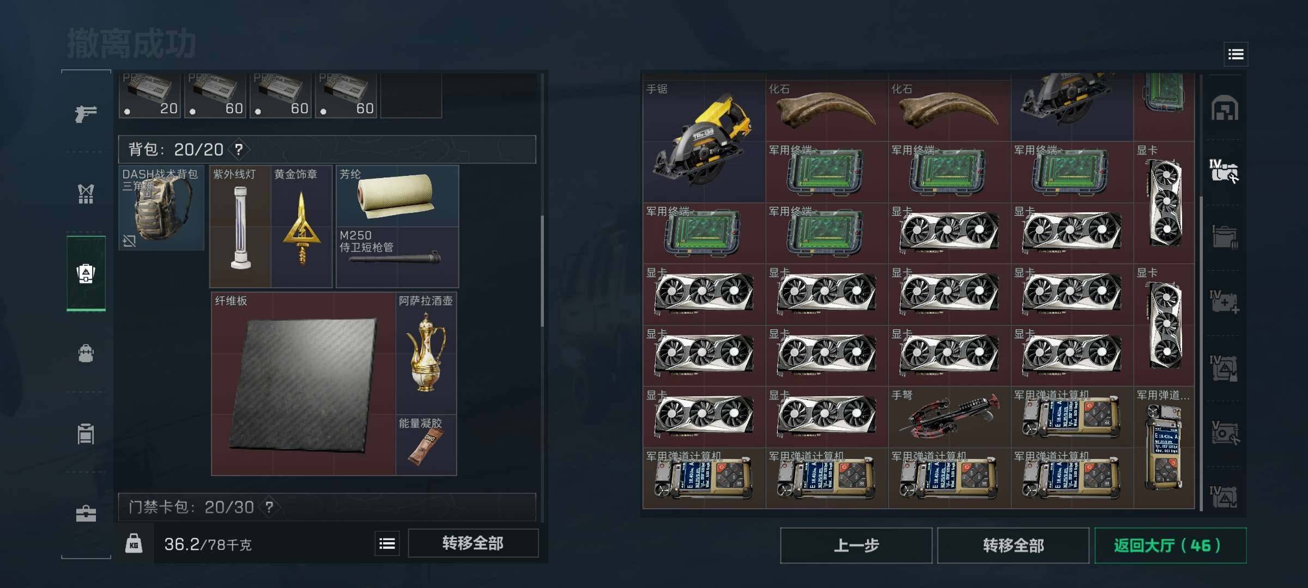Open the stash home icon on right sidebar
Viewport: 1308px width, 588px height.
[x=1225, y=107]
